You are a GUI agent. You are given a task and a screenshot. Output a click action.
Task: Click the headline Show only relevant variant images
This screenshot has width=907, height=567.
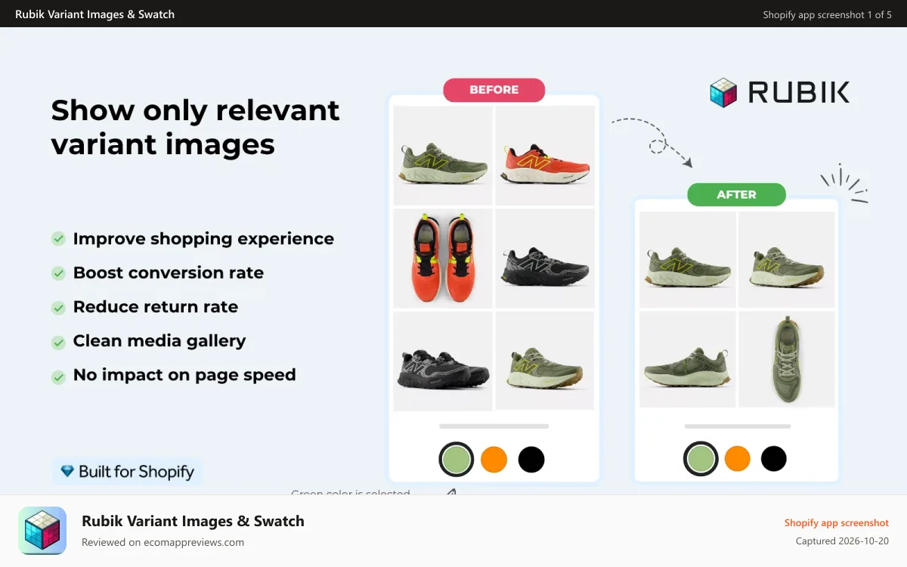click(195, 127)
